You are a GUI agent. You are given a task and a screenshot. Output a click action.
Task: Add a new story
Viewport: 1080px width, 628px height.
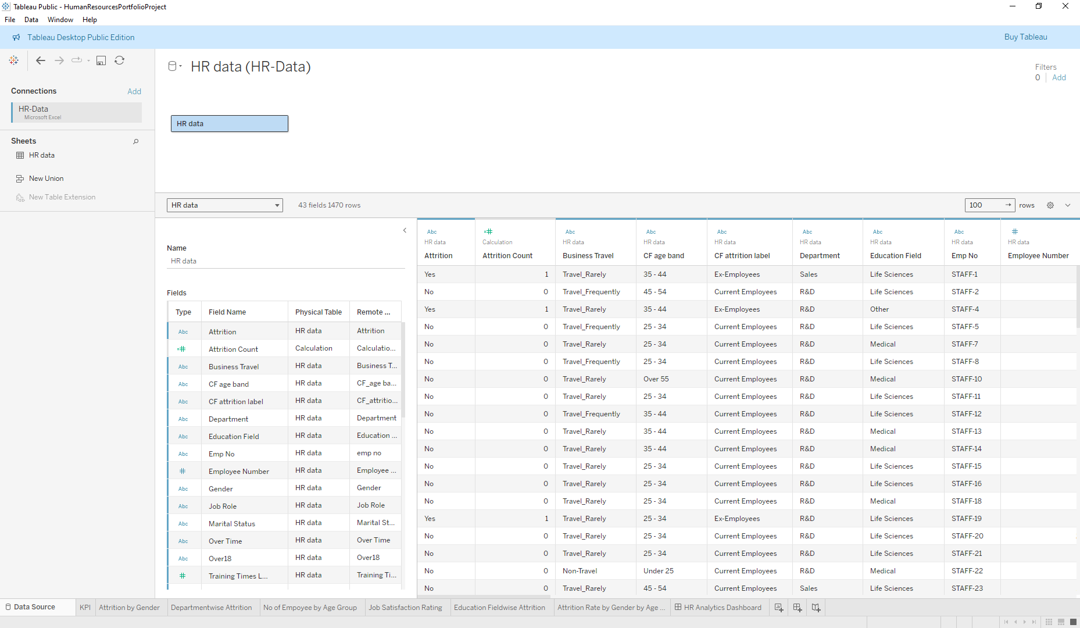[x=816, y=608]
